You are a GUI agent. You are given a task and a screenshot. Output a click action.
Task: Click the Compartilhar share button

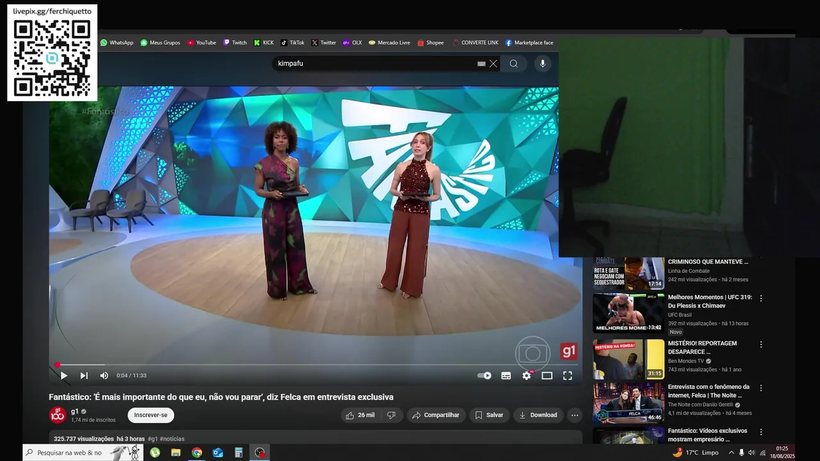click(436, 415)
